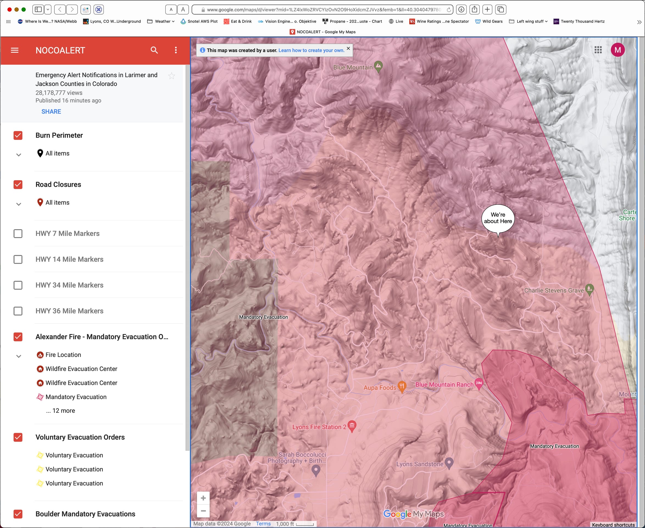Go back in Safari

click(x=60, y=9)
